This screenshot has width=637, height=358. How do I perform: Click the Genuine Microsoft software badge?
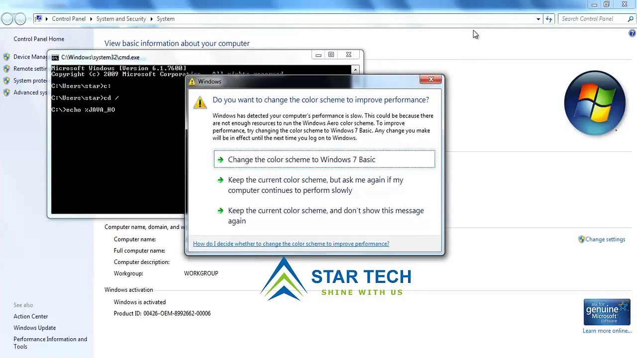[607, 312]
